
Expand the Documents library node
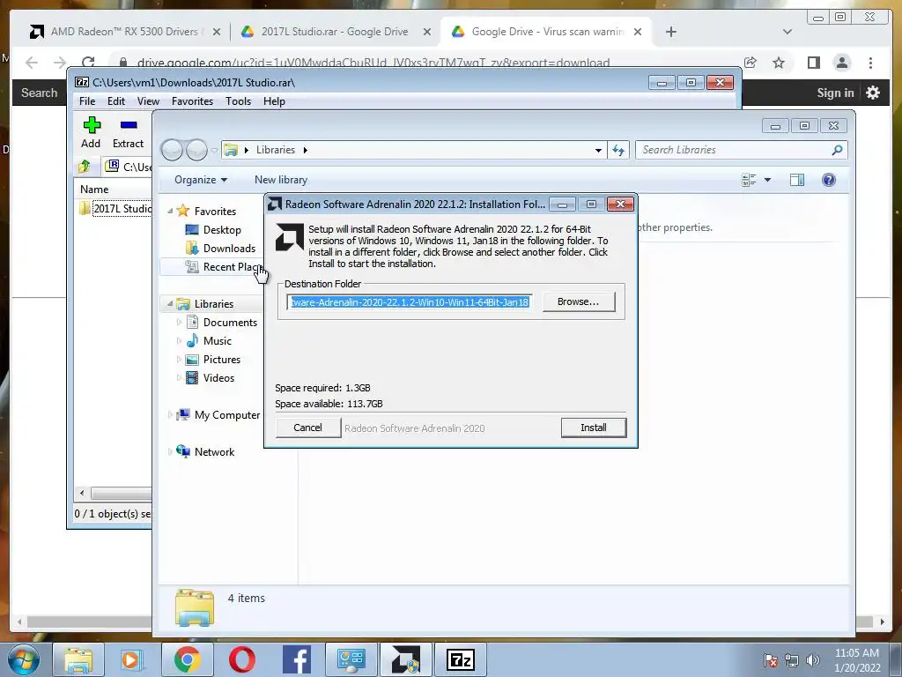(179, 323)
